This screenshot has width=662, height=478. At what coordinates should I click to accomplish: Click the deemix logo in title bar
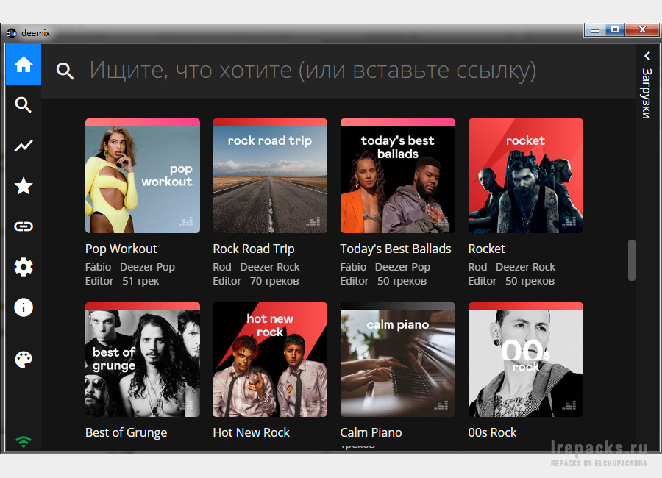coord(11,33)
